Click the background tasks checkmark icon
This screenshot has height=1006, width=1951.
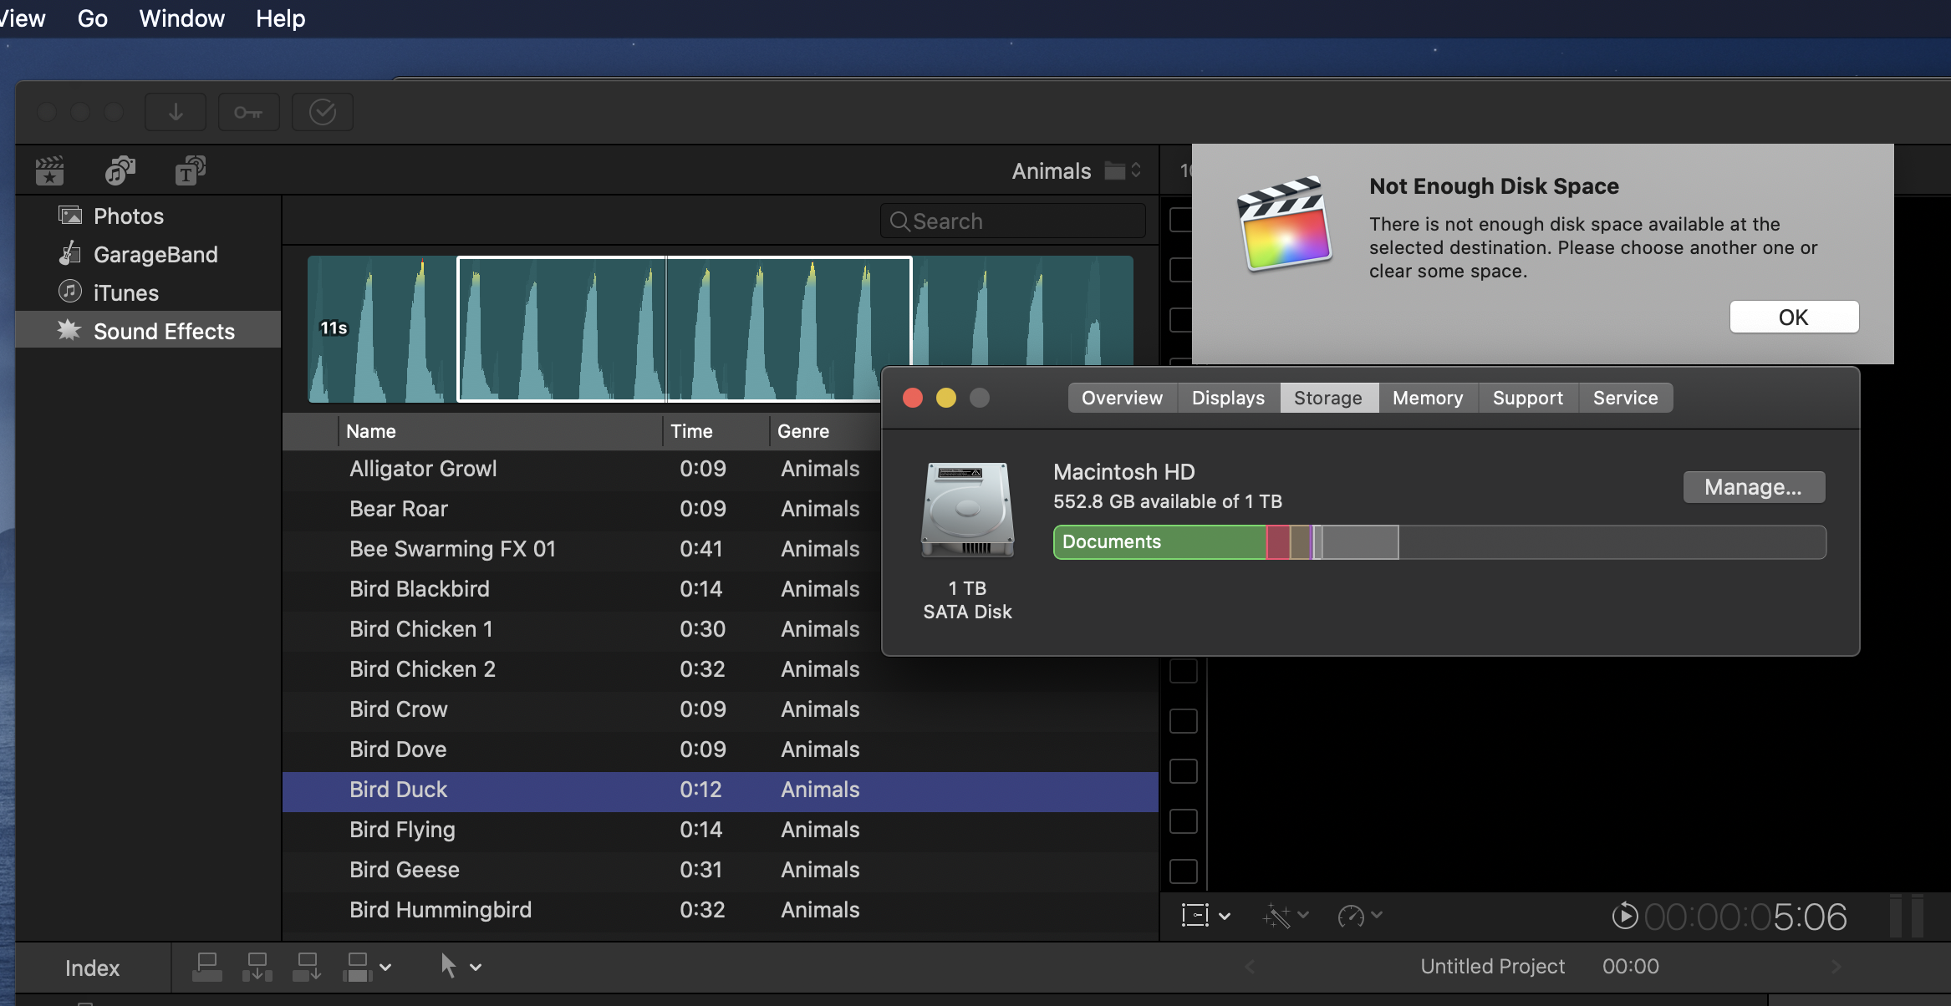(323, 112)
